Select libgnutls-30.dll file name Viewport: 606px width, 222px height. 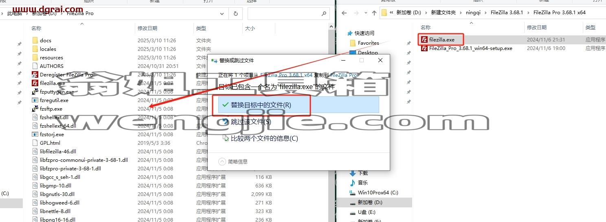point(57,194)
